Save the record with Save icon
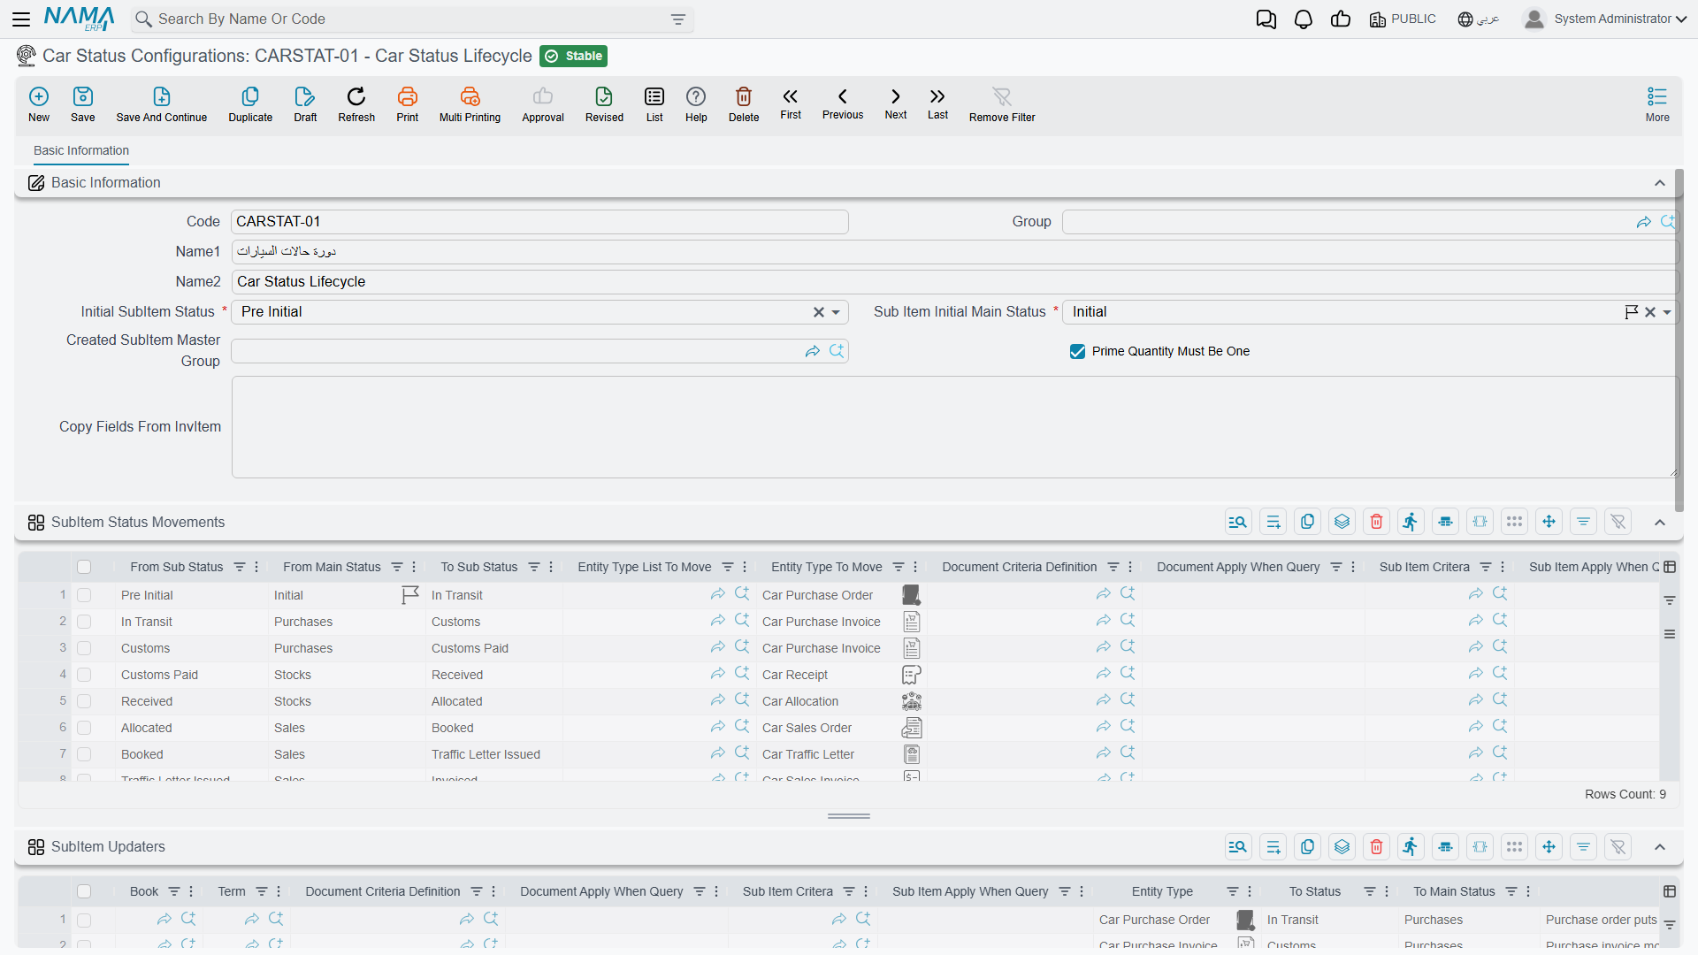Screen dimensions: 1698x955 point(83,104)
